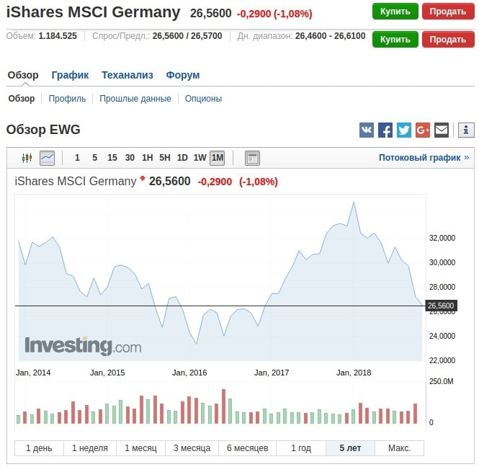This screenshot has width=479, height=472.
Task: Open the График tab
Action: (x=70, y=75)
